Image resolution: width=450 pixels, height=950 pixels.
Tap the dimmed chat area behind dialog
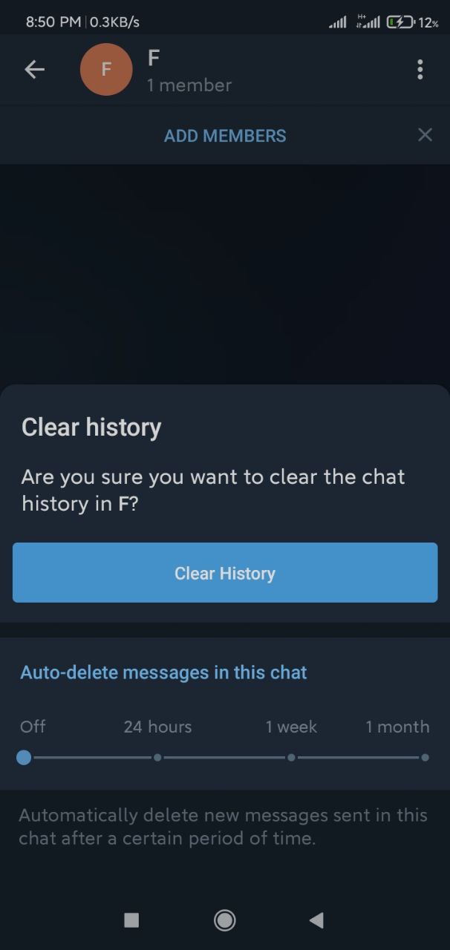pyautogui.click(x=225, y=273)
